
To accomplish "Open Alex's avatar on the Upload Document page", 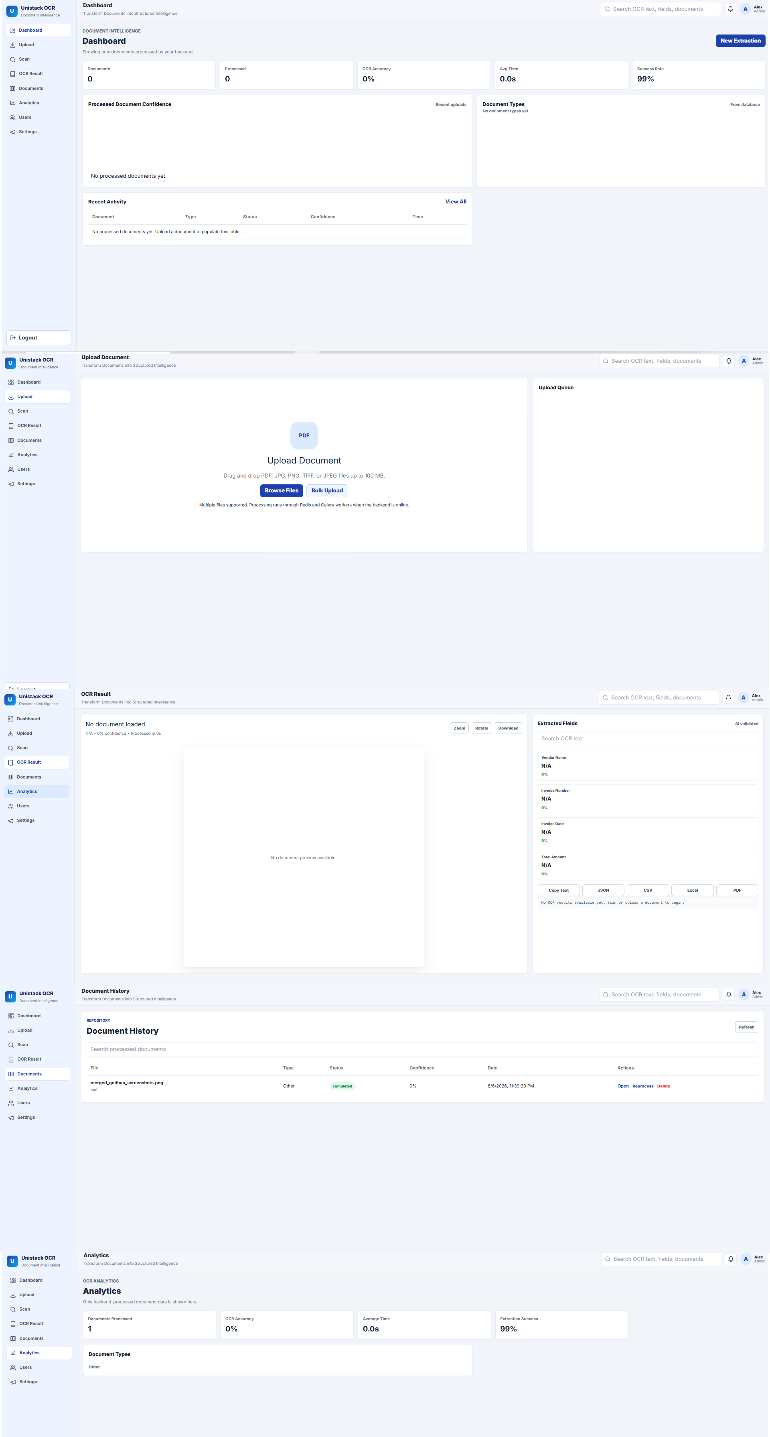I will (x=743, y=361).
